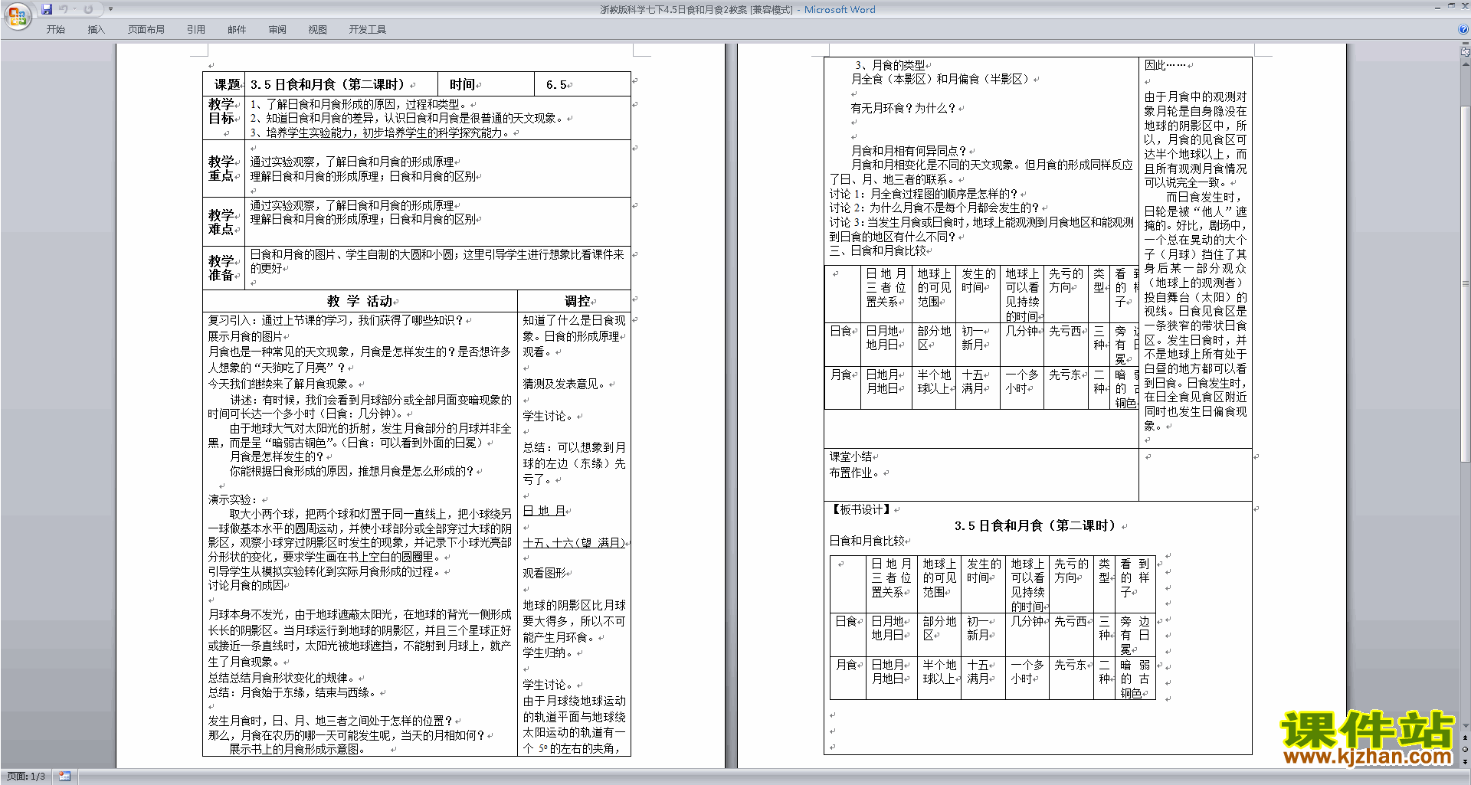The width and height of the screenshot is (1471, 785).
Task: Click board-design title 3.5日食和月食（第二课时）
Action: click(x=1036, y=526)
